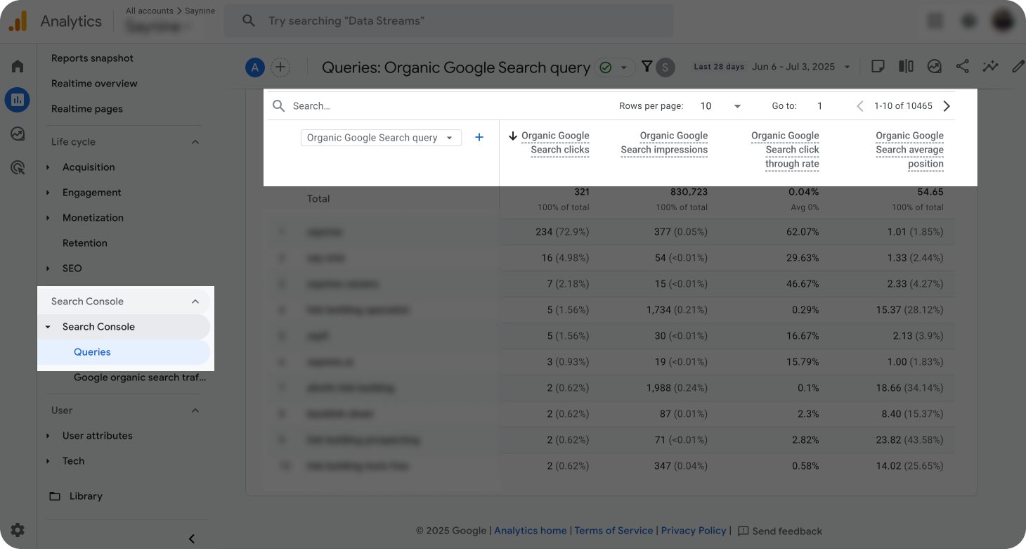Click the magnifier icon in top search bar
Viewport: 1026px width, 549px height.
point(248,21)
